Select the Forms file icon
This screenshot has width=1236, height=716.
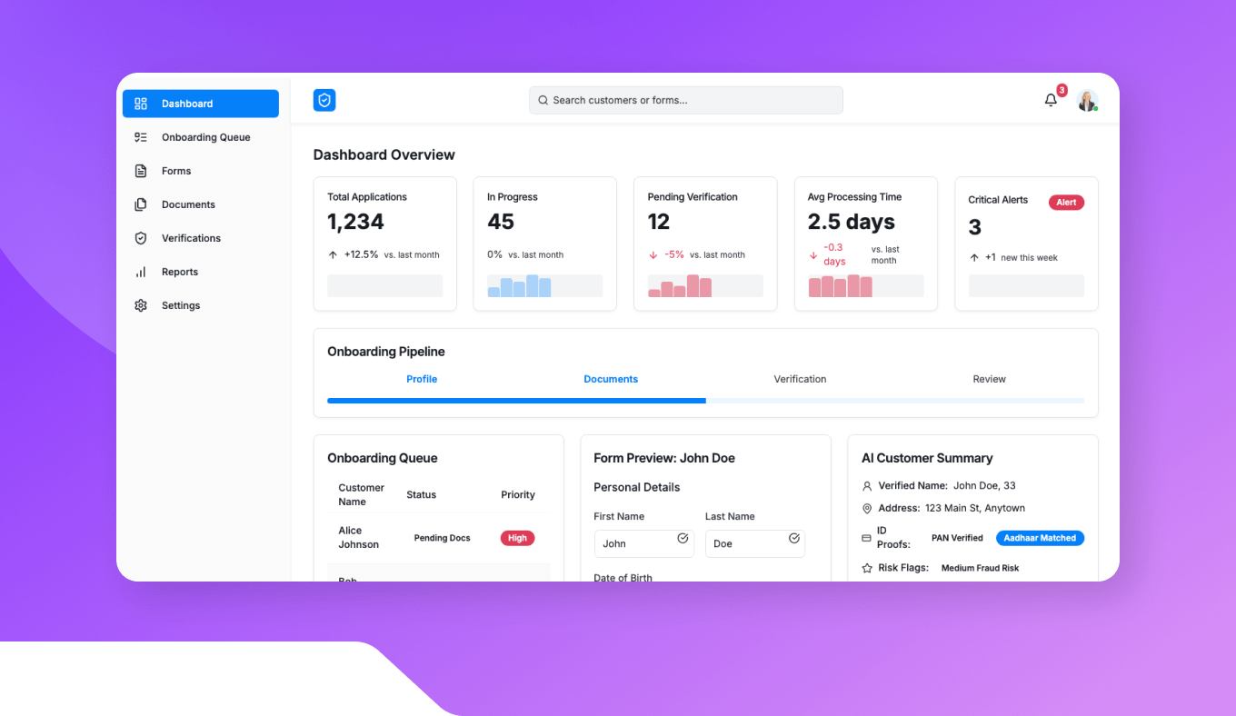(x=141, y=171)
